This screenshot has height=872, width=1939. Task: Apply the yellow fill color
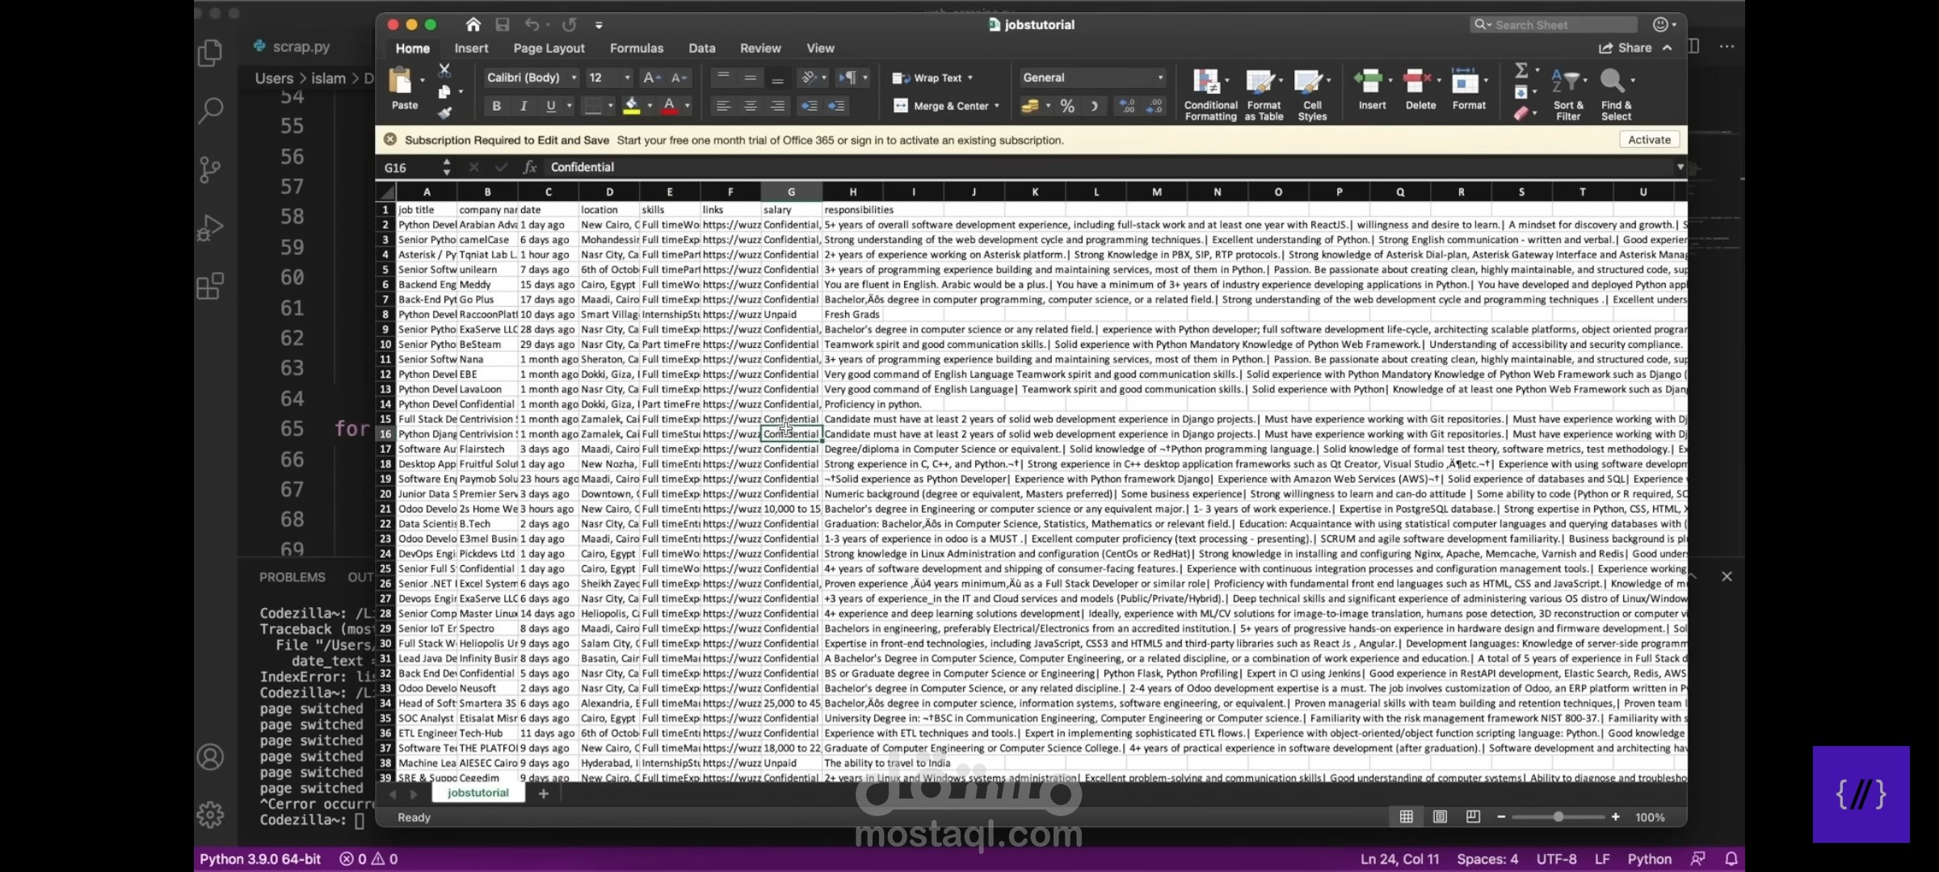[x=632, y=106]
